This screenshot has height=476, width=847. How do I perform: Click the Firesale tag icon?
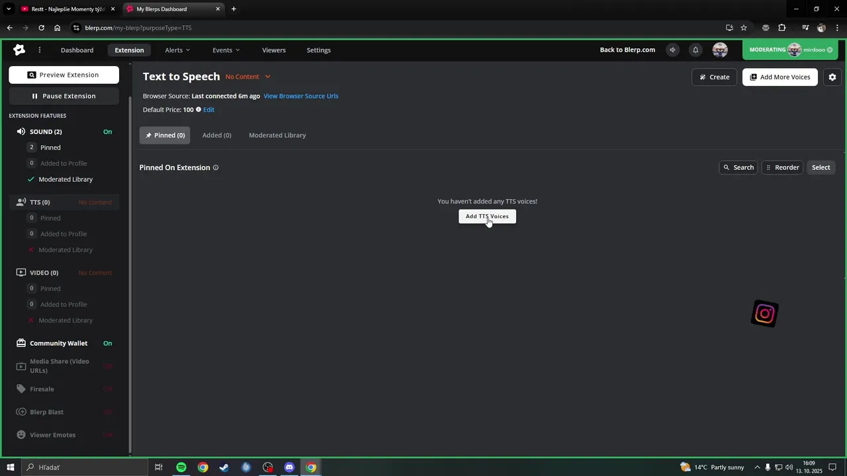click(21, 389)
